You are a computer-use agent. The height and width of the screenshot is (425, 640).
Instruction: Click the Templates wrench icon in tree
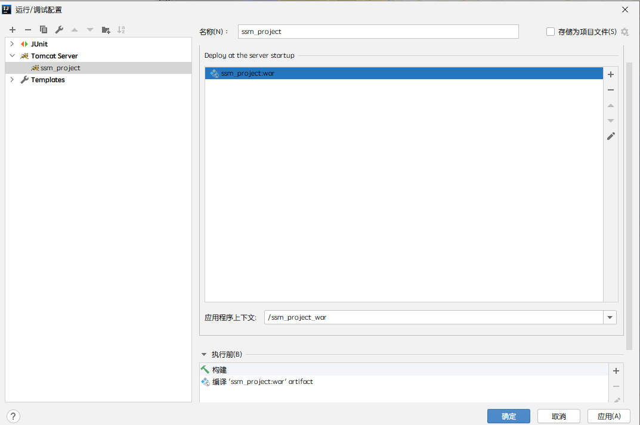tap(24, 79)
